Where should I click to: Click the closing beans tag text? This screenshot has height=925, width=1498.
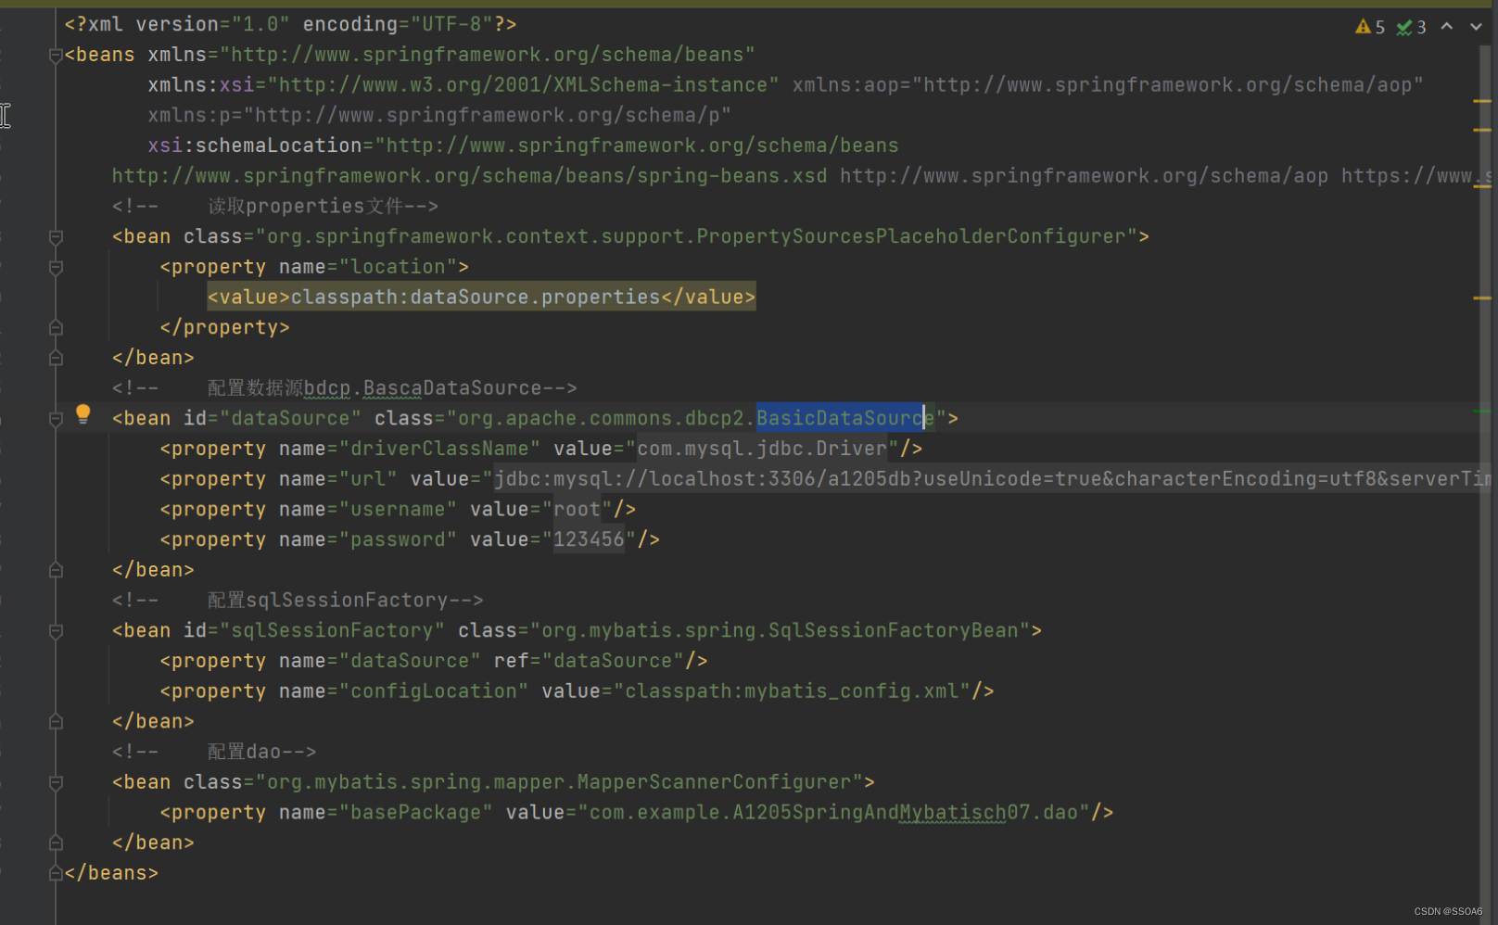pyautogui.click(x=111, y=873)
